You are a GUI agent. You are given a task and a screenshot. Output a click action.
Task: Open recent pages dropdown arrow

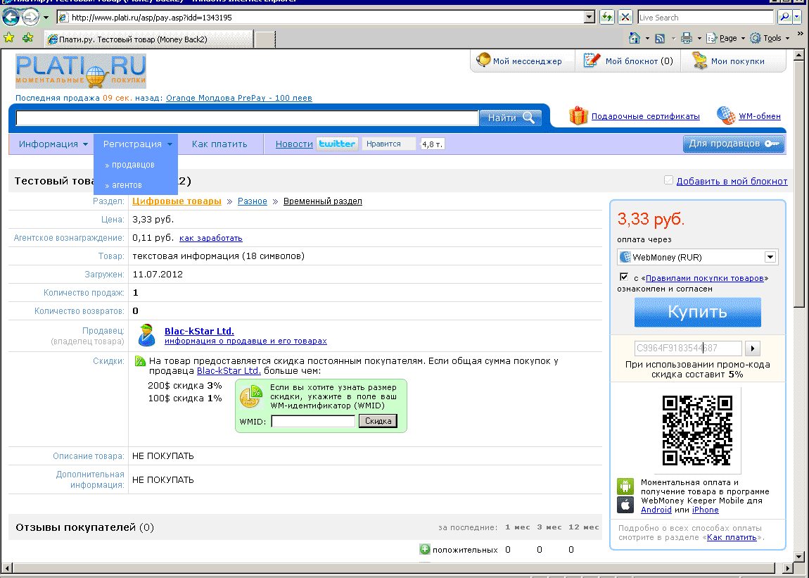coord(46,17)
